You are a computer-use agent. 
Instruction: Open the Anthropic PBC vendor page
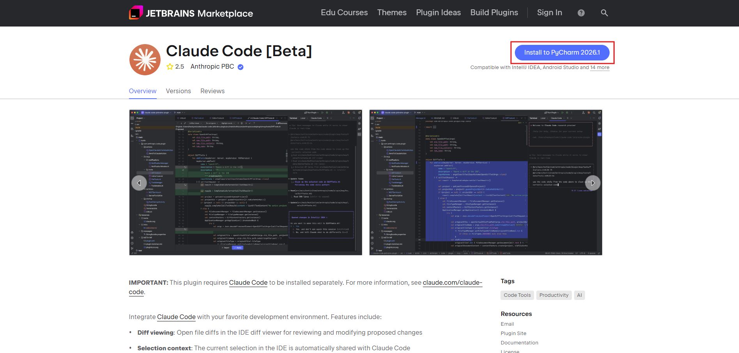(212, 67)
